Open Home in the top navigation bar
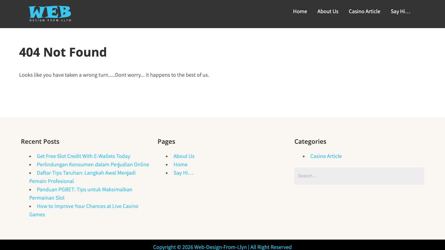The width and height of the screenshot is (445, 250). tap(300, 11)
